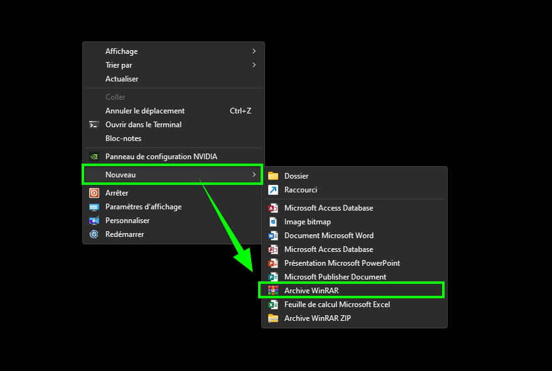552x371 pixels.
Task: Click the monitor icon for display settings
Action: pyautogui.click(x=94, y=207)
